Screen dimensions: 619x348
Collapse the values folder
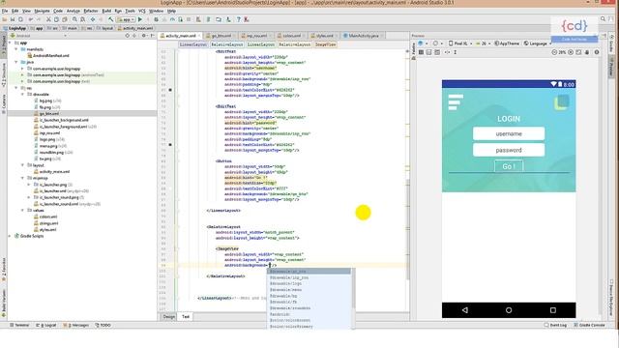coord(23,211)
